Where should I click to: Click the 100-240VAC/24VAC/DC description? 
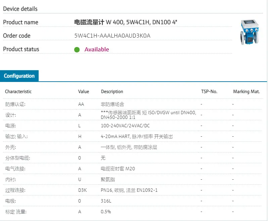point(125,126)
